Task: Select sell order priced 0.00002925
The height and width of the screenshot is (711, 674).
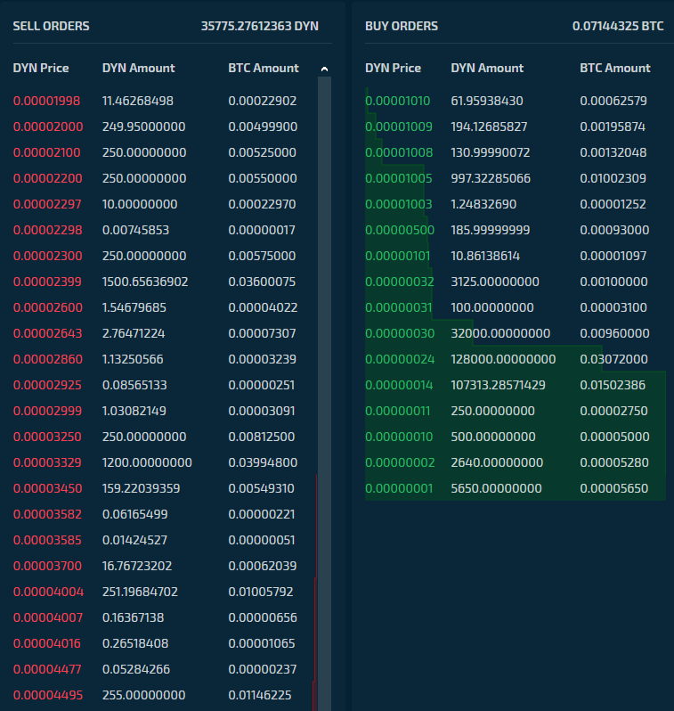Action: (165, 385)
